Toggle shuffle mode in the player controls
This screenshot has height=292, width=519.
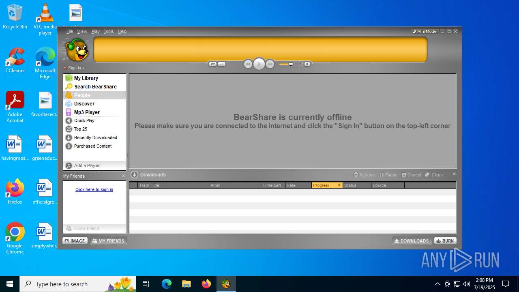click(212, 64)
